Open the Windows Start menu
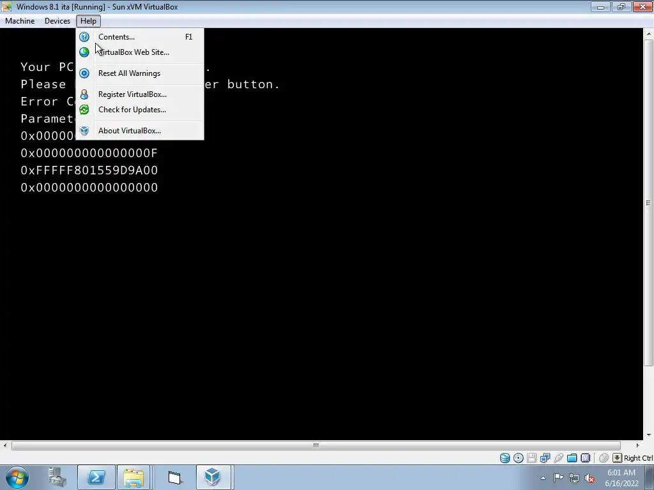Image resolution: width=654 pixels, height=490 pixels. point(17,477)
